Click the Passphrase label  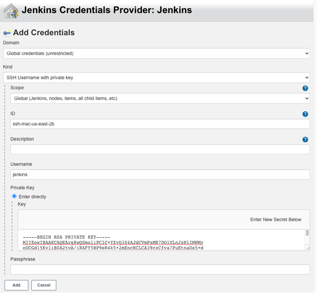(x=23, y=259)
